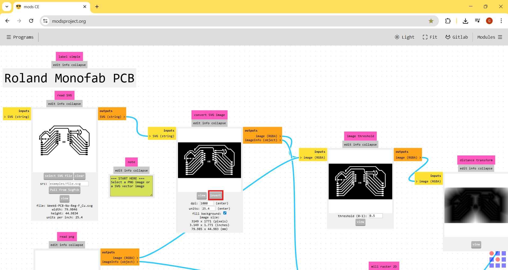Screen dimensions: 508x270
Task: Open the Gitlab link
Action: click(x=457, y=37)
